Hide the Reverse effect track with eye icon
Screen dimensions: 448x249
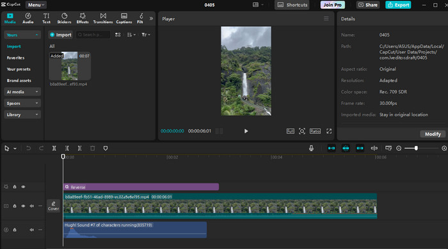click(x=23, y=187)
